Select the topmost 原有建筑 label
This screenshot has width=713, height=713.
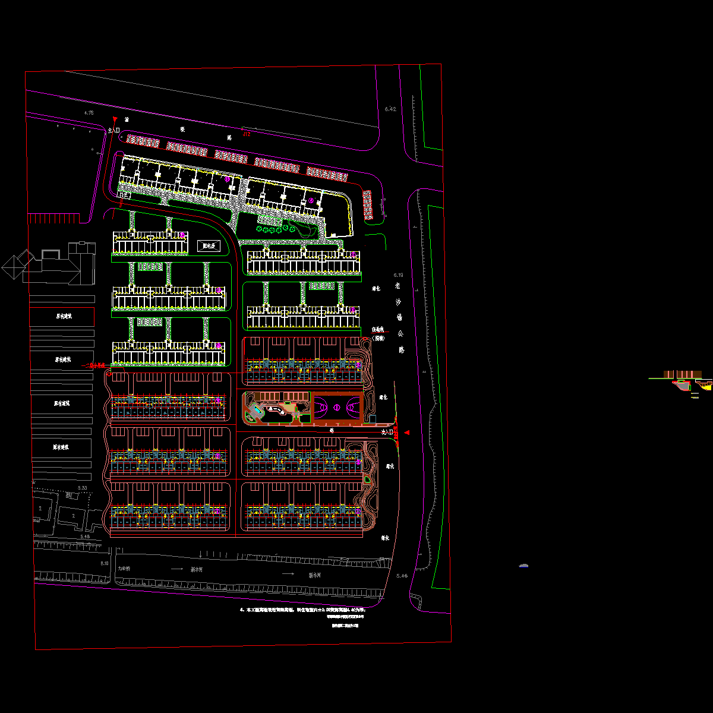pyautogui.click(x=63, y=317)
